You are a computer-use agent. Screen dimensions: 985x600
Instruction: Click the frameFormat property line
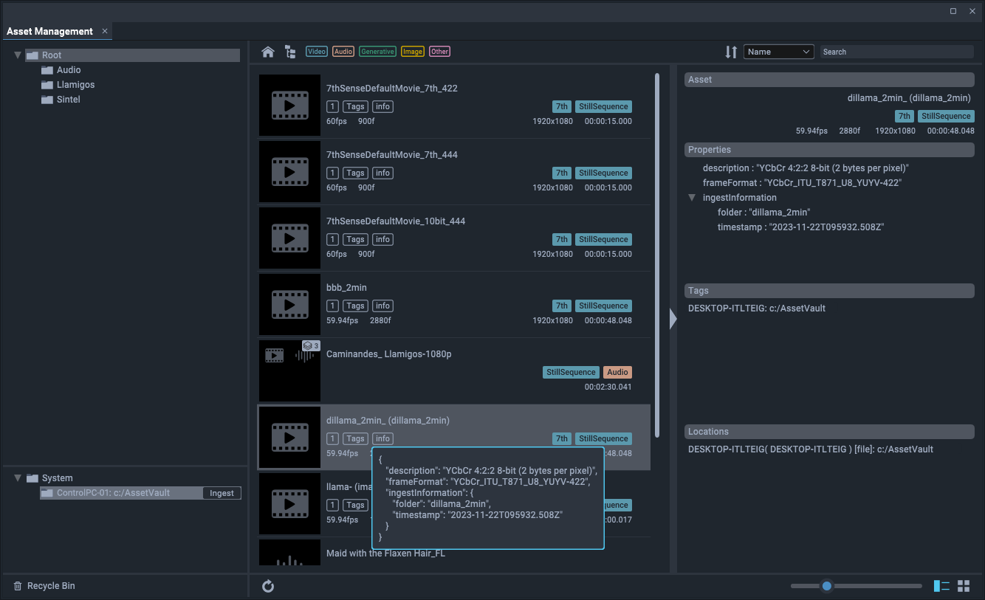click(x=803, y=183)
